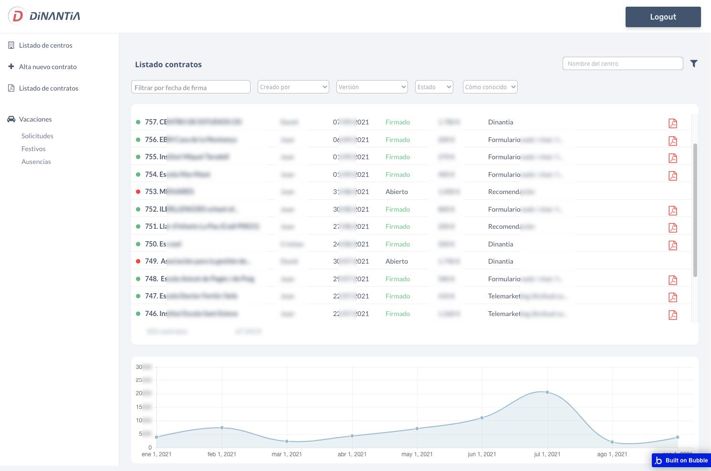The height and width of the screenshot is (471, 711).
Task: Open the Versión dropdown
Action: pos(372,87)
